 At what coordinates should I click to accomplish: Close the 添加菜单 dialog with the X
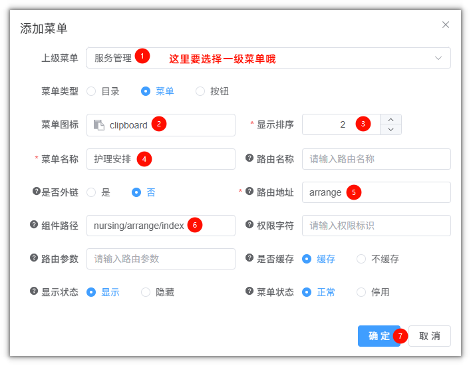(x=446, y=25)
